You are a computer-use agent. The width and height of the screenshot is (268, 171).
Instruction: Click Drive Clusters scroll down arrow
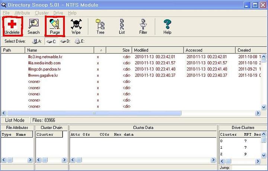(264, 155)
